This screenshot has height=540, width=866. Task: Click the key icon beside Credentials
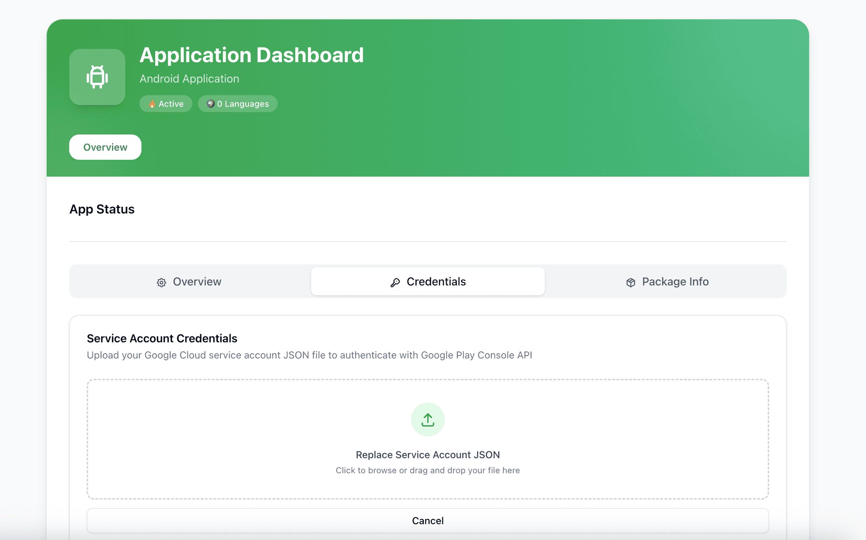pyautogui.click(x=395, y=282)
